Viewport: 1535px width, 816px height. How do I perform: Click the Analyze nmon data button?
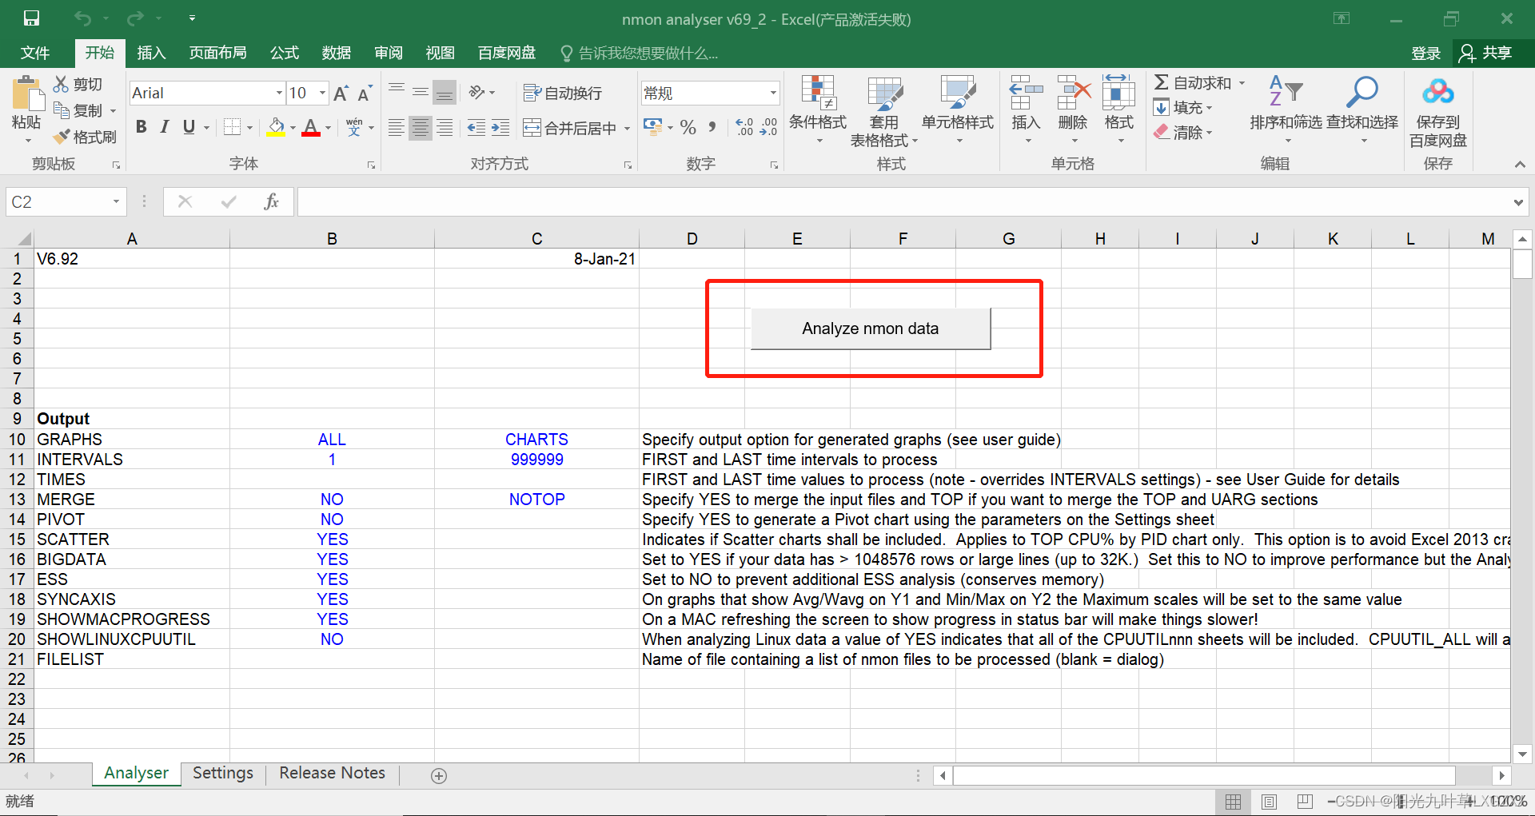pos(871,328)
